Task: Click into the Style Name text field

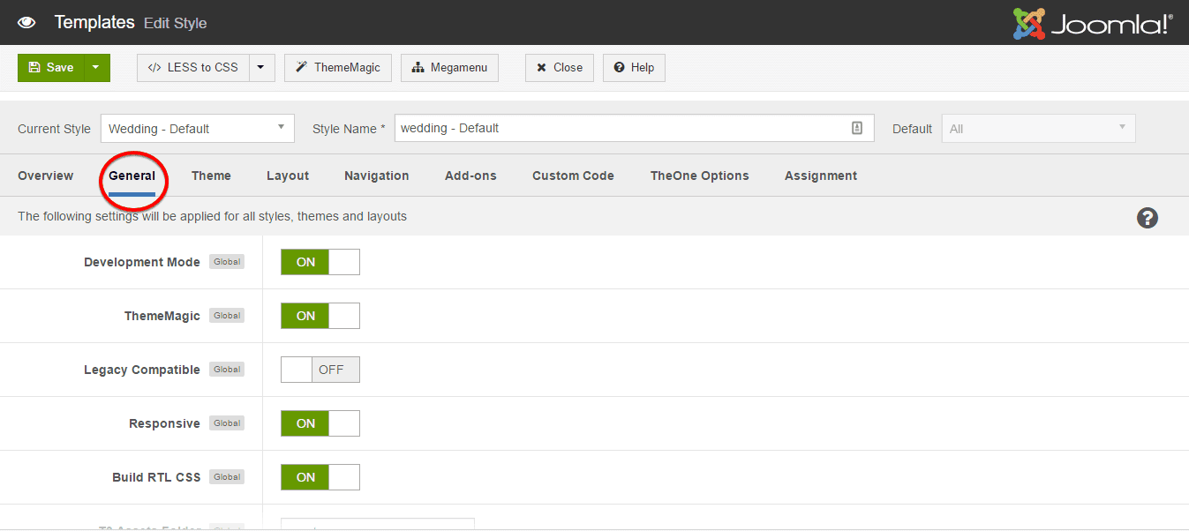Action: pyautogui.click(x=618, y=128)
